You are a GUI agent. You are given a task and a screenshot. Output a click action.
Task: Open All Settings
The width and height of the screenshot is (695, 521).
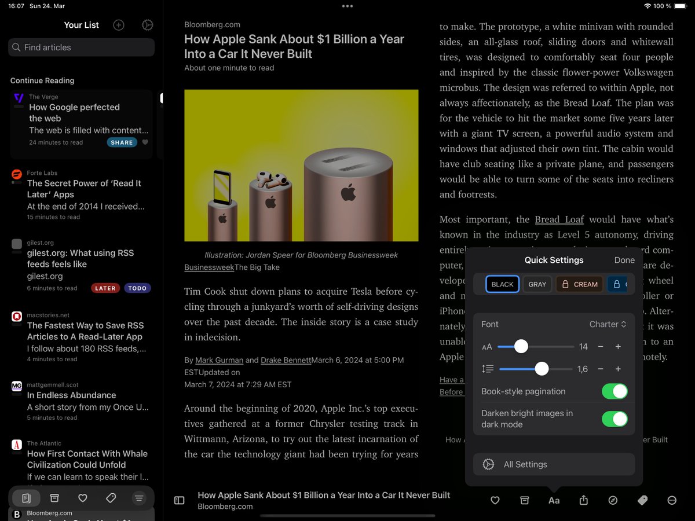554,464
